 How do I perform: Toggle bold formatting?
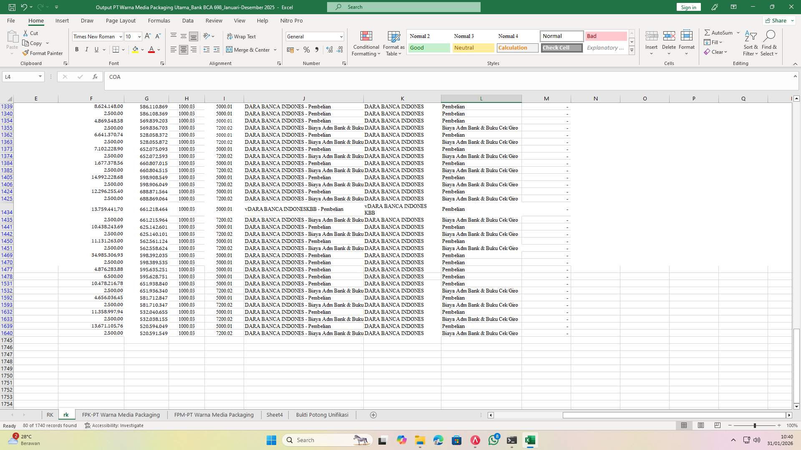(77, 49)
